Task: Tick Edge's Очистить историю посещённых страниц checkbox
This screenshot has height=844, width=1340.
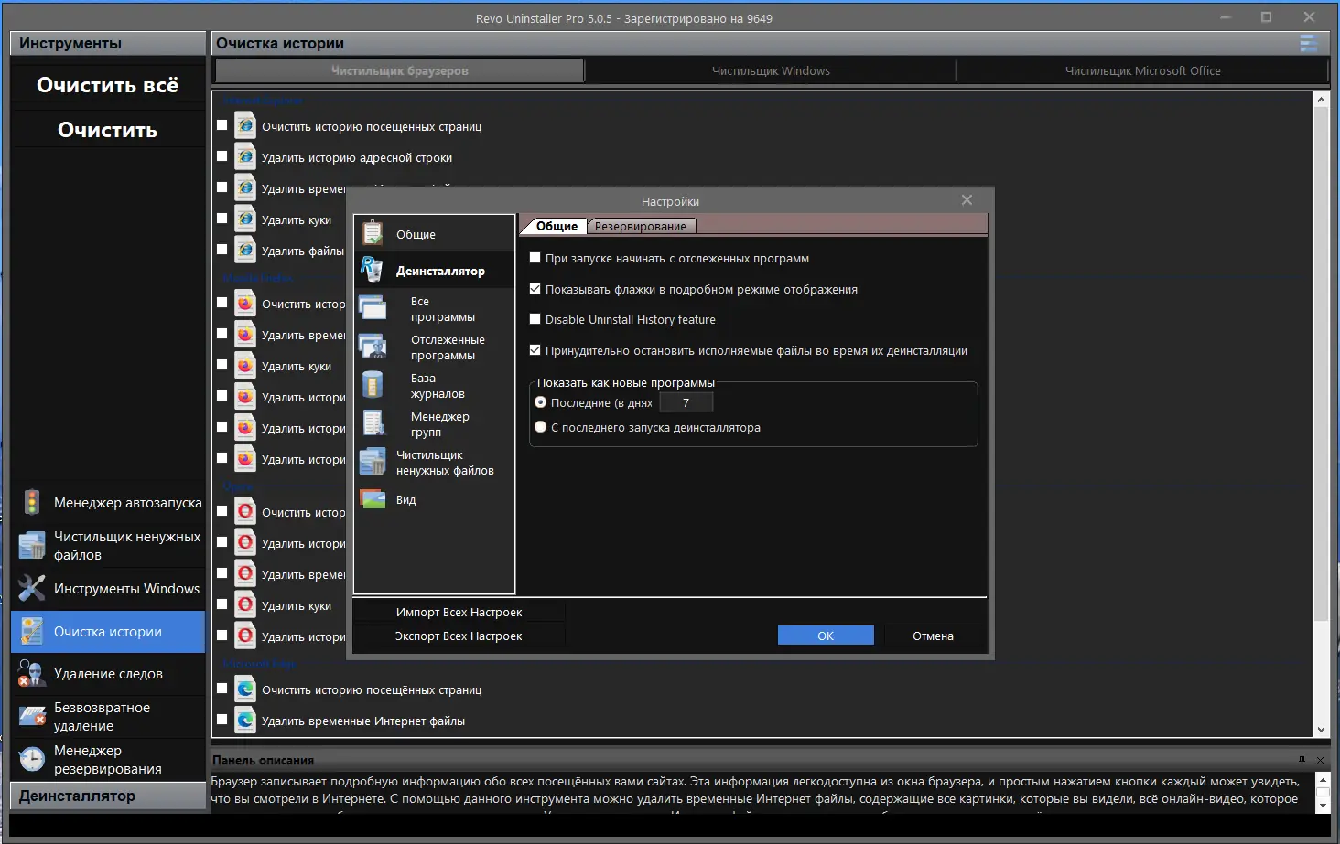Action: point(222,689)
